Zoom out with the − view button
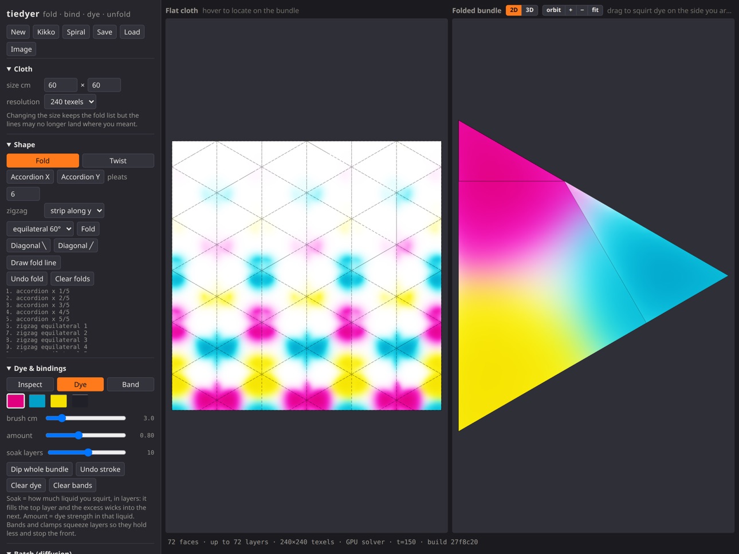This screenshot has height=554, width=739. click(582, 10)
